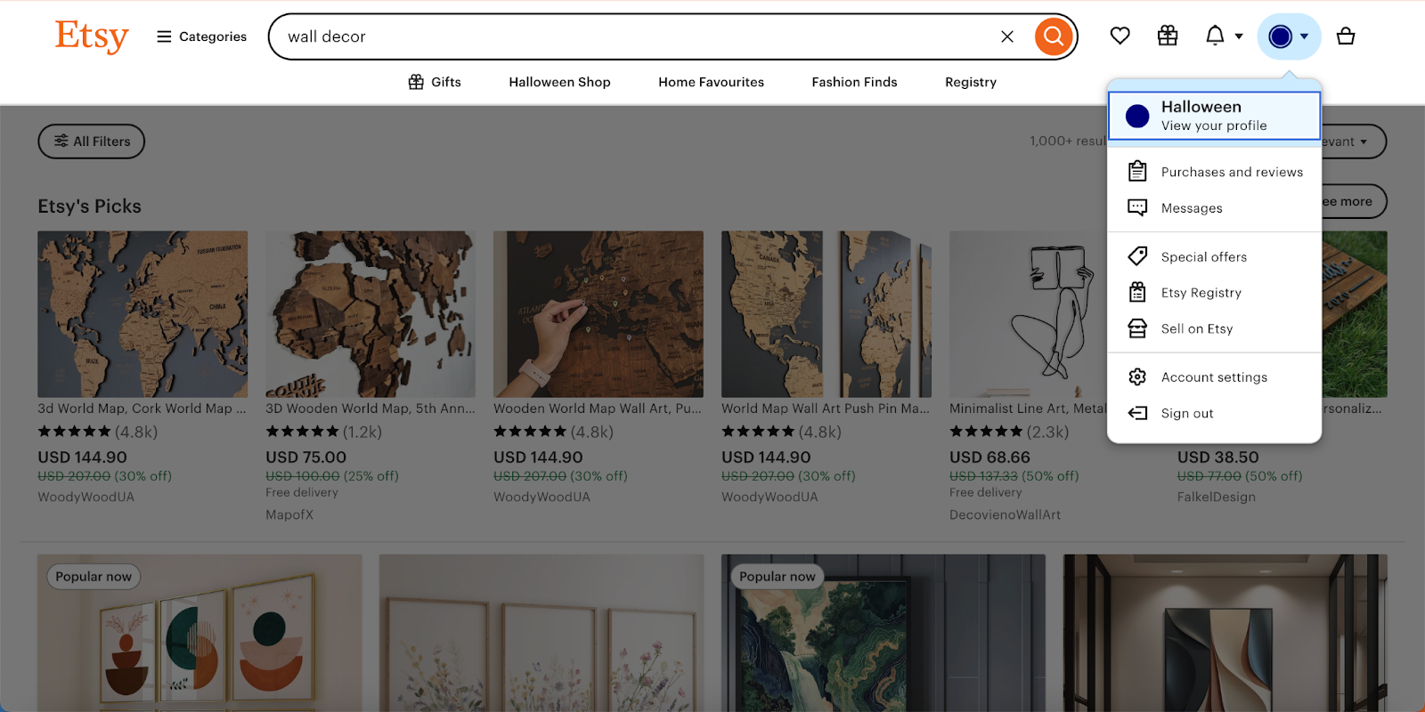Click the orange search magnifier button
This screenshot has width=1425, height=712.
[1054, 36]
